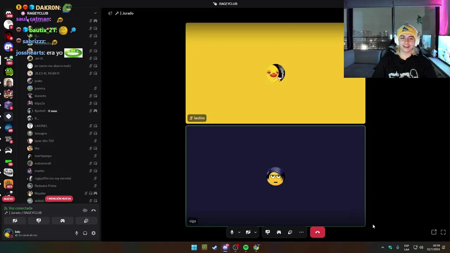This screenshot has width=450, height=253.
Task: Turn on camera in call control bar
Action: (248, 232)
